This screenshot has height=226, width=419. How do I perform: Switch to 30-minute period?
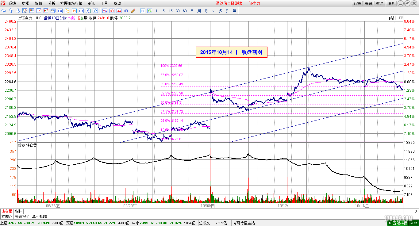[x=178, y=11]
